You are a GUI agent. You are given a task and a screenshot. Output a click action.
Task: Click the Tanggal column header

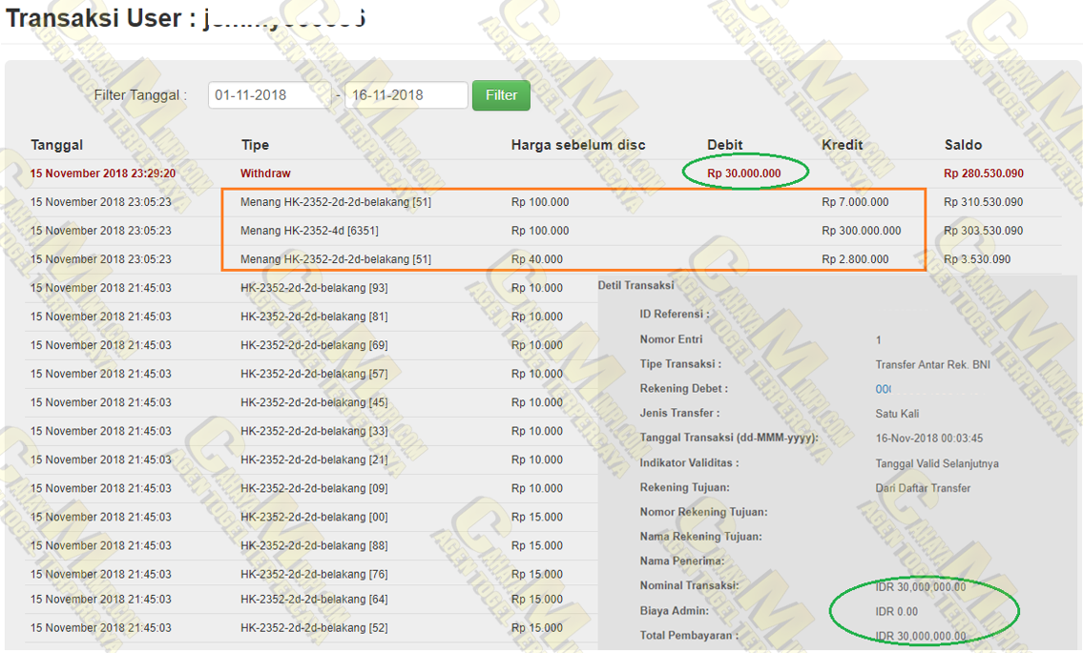pyautogui.click(x=56, y=145)
